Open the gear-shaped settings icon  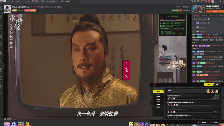click(x=206, y=1)
